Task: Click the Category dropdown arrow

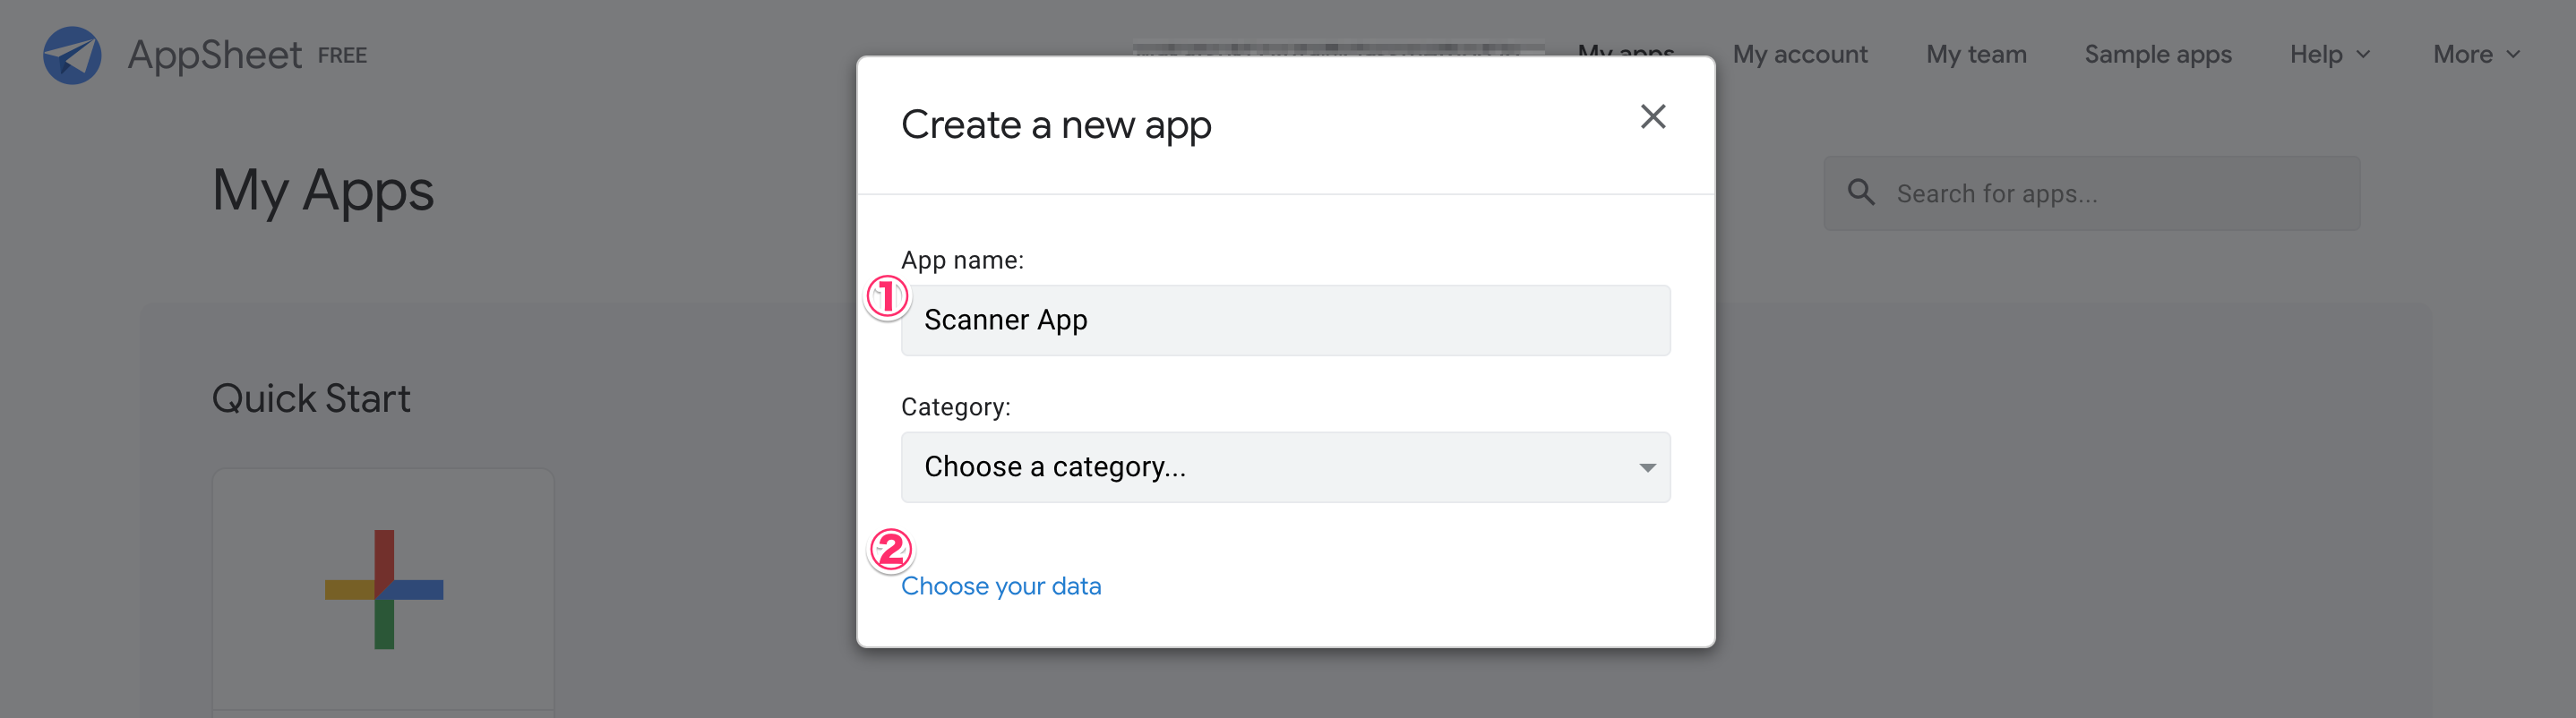Action: coord(1646,467)
